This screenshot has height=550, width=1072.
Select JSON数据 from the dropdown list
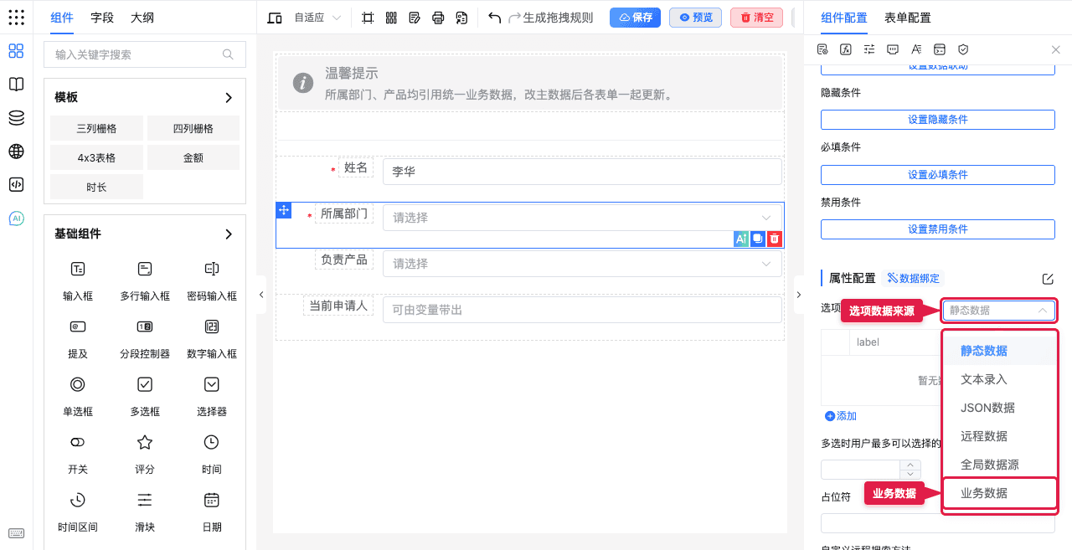coord(1000,408)
